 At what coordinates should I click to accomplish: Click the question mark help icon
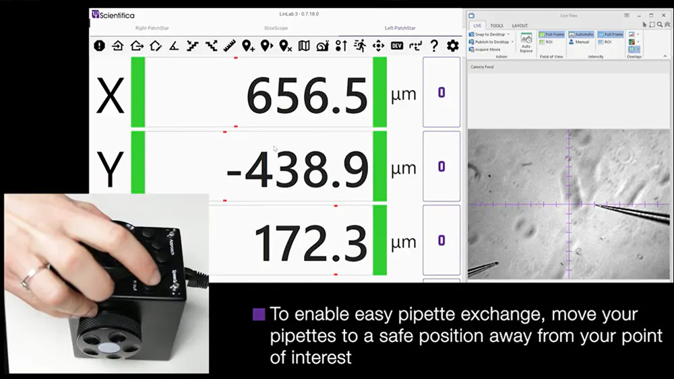tap(434, 46)
